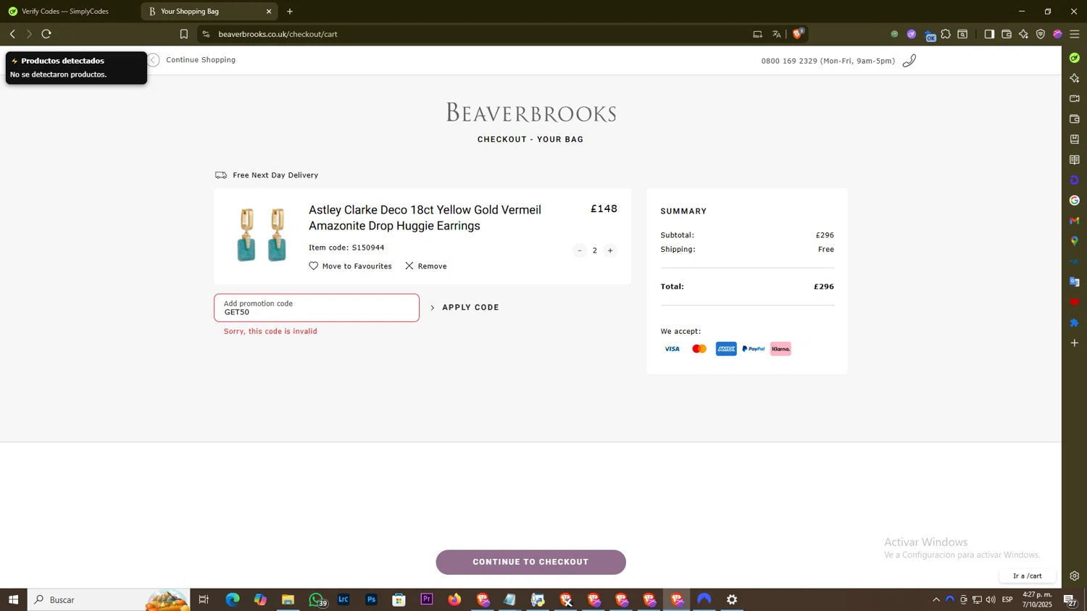Viewport: 1087px width, 611px height.
Task: Click the 'Sorry, this code is invalid' message
Action: coord(270,332)
